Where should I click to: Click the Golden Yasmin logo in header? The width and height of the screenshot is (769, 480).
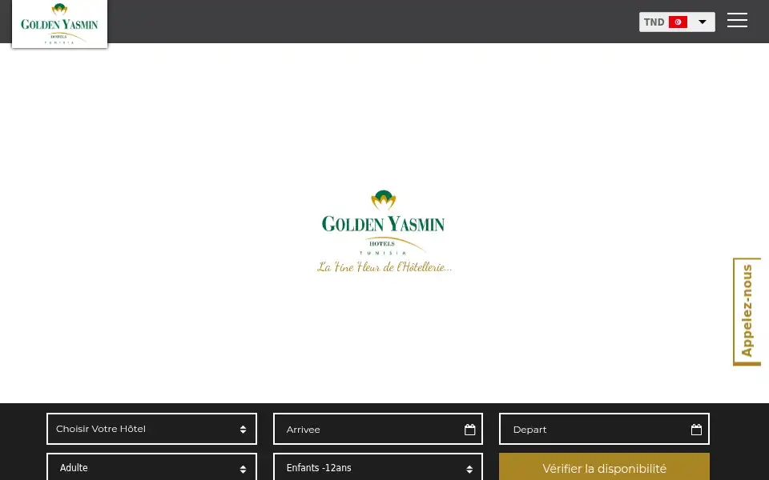(x=59, y=24)
